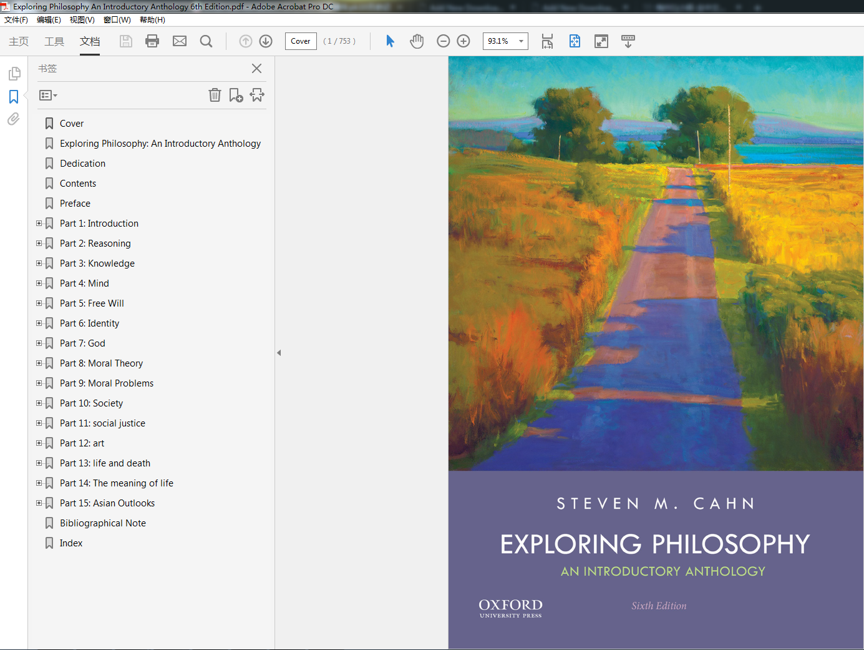
Task: Open the 文件(F) menu
Action: click(16, 20)
